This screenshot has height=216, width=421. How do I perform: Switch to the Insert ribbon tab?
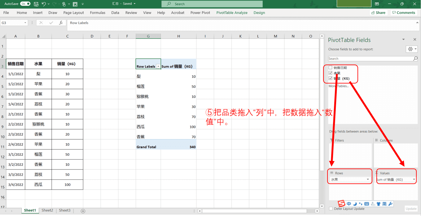coord(38,13)
